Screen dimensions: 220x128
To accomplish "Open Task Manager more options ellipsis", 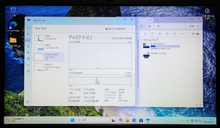I will 131,29.
